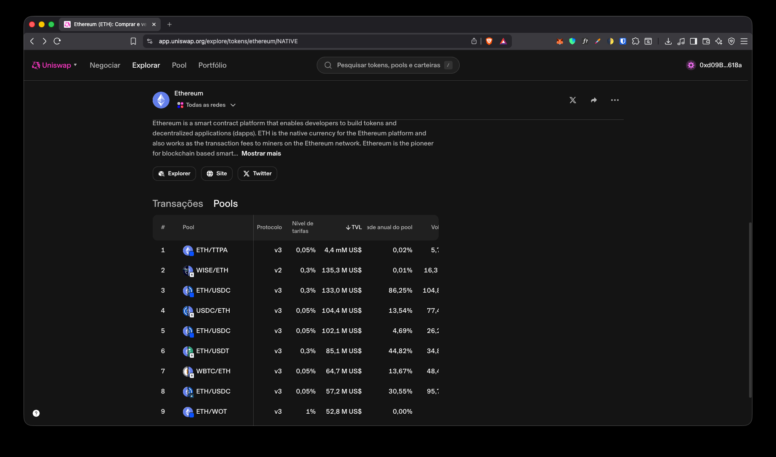Open the help question mark button
776x457 pixels.
point(36,413)
